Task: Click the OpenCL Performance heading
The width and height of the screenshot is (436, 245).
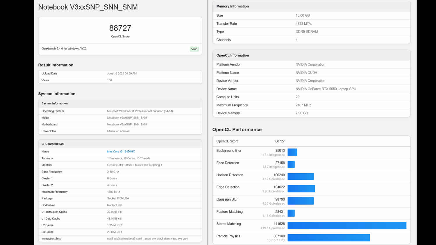Action: pos(237,129)
